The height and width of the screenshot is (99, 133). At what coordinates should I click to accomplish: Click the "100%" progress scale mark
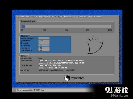[x=110, y=30]
